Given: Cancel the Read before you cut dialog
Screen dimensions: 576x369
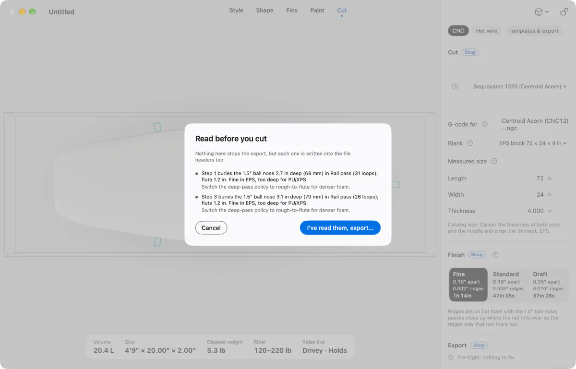Looking at the screenshot, I should pos(211,228).
